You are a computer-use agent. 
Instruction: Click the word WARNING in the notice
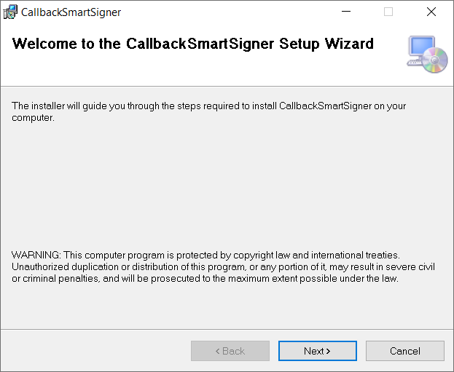coord(36,255)
